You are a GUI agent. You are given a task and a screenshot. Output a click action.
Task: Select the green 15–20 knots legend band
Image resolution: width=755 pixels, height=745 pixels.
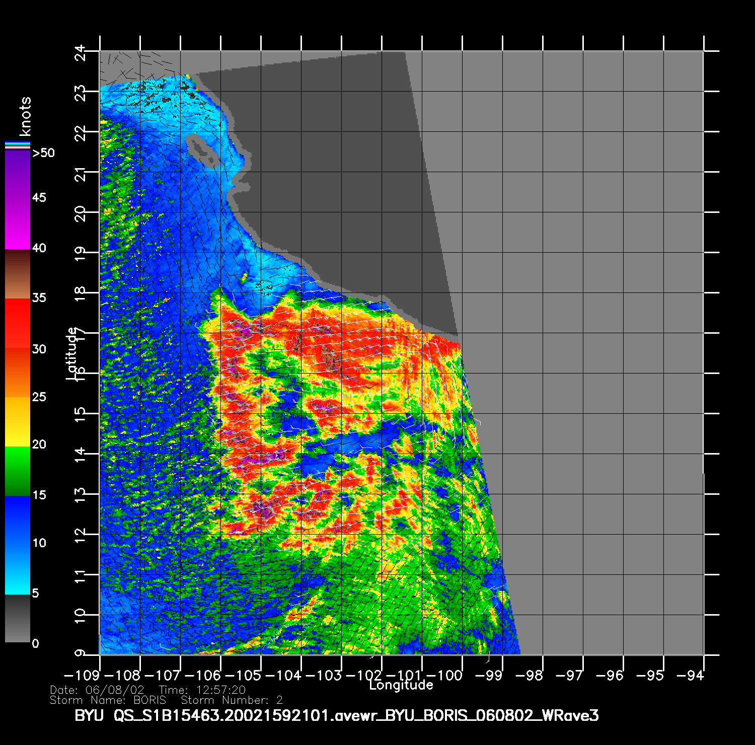click(x=18, y=471)
